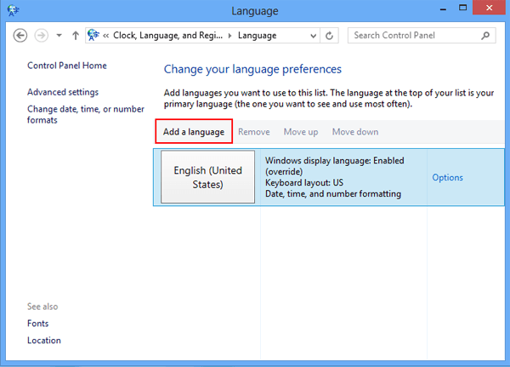Click the Language breadcrumb in address bar

click(257, 36)
